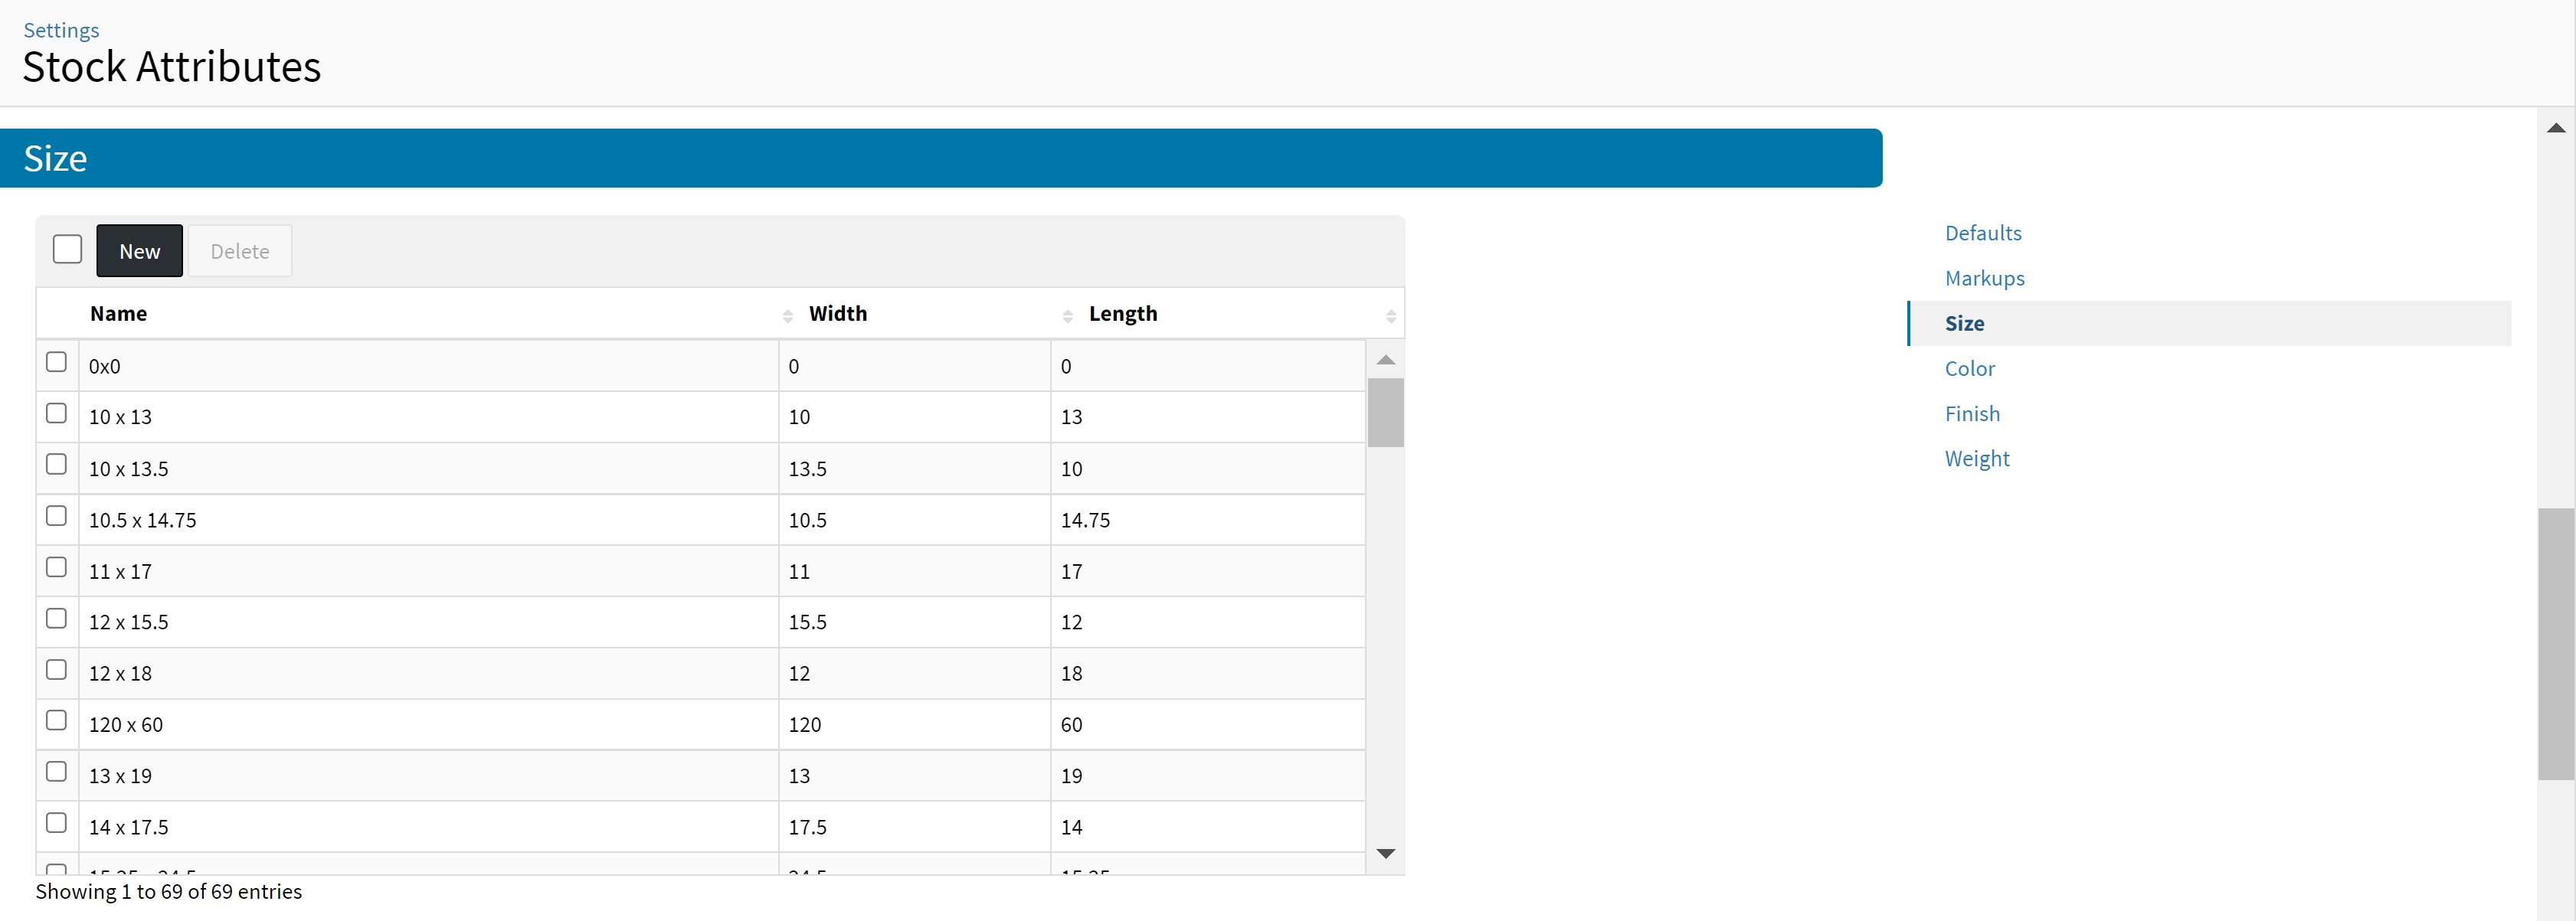Click the Delete button
Viewport: 2576px width, 921px height.
(240, 251)
